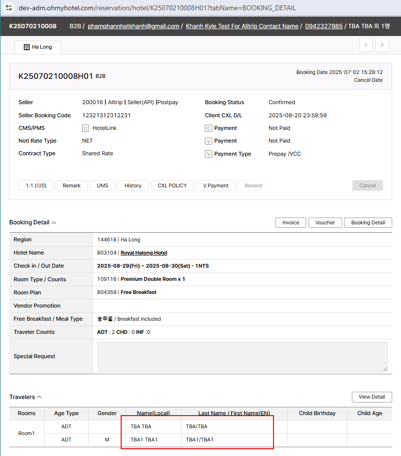This screenshot has width=401, height=456.
Task: Open the Voucher button
Action: [x=325, y=222]
